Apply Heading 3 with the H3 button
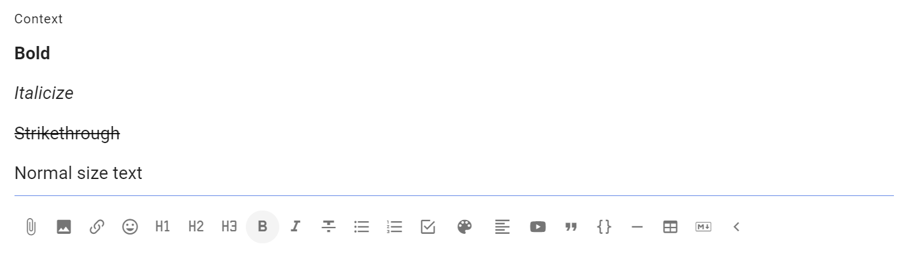The height and width of the screenshot is (254, 904). pyautogui.click(x=229, y=227)
